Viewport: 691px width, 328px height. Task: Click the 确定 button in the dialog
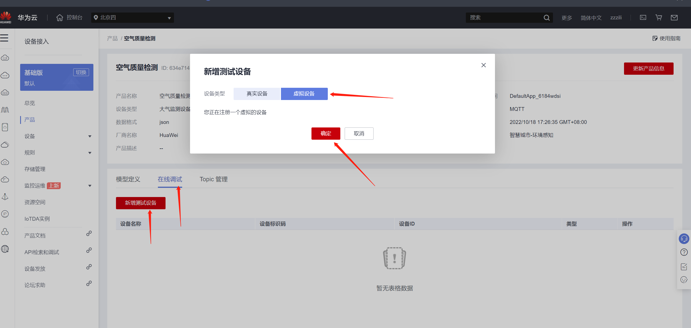tap(326, 133)
